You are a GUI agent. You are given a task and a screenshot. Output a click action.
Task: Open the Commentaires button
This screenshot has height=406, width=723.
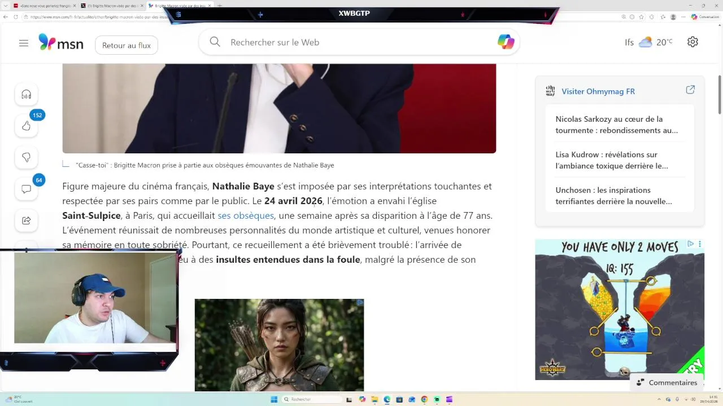click(667, 382)
